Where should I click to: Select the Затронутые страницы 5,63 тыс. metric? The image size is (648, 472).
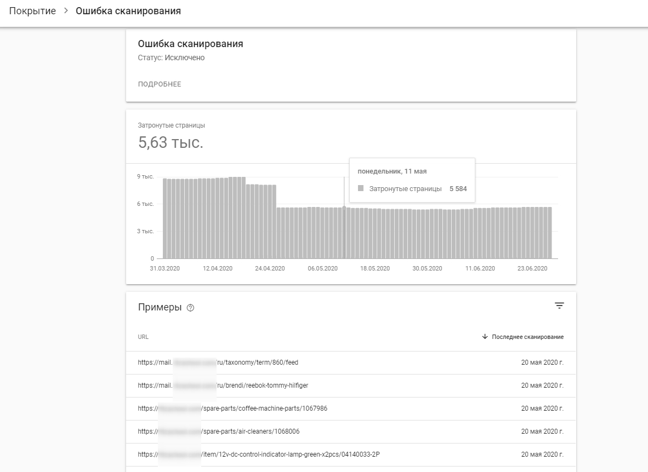coord(170,142)
